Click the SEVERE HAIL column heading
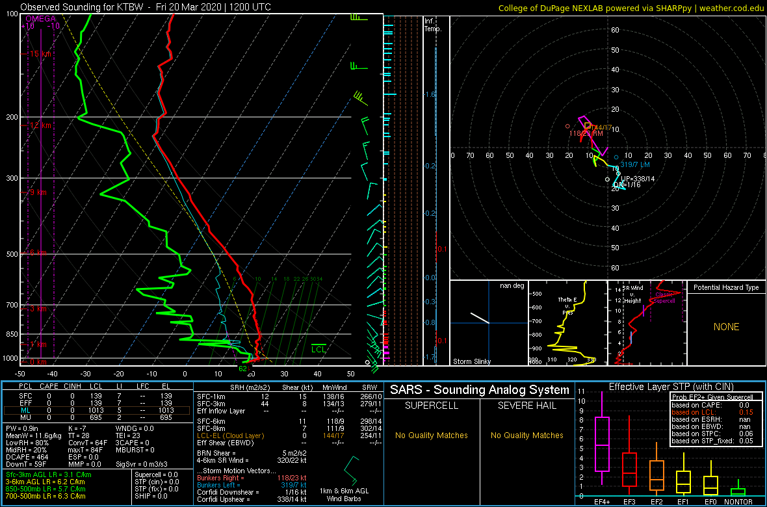Viewport: 767px width, 507px height. [526, 406]
